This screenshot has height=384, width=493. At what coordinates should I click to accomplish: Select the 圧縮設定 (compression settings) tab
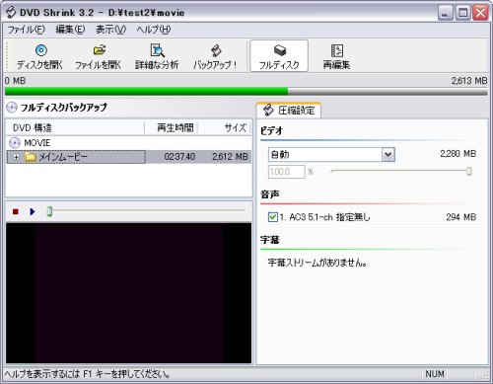point(289,111)
